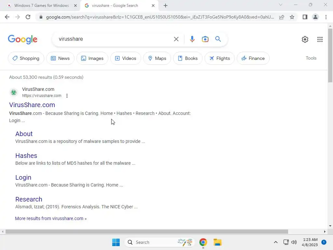Click the vertical scrollbar thumb
333x250 pixels.
[x=330, y=55]
